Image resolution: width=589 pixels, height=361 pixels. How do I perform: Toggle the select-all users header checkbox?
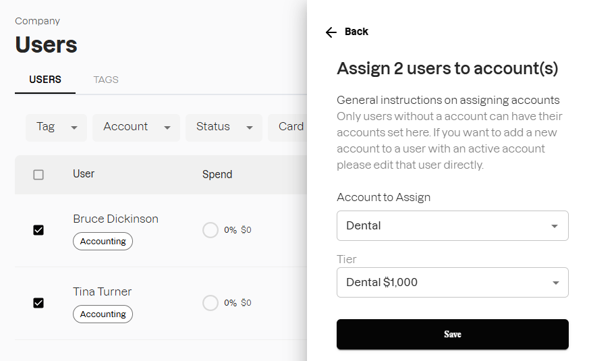click(38, 175)
